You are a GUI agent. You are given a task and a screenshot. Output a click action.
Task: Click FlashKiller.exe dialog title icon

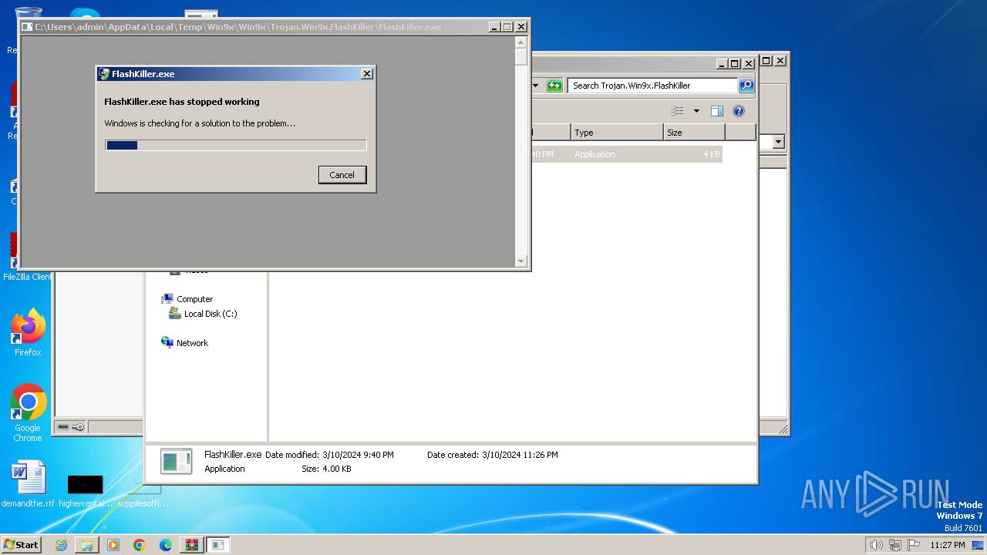(x=104, y=74)
